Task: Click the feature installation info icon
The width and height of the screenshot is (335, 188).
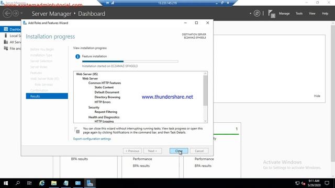Action: point(77,56)
